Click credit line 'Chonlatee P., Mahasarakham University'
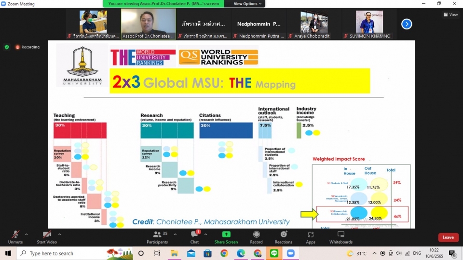This screenshot has width=463, height=260. click(x=211, y=222)
